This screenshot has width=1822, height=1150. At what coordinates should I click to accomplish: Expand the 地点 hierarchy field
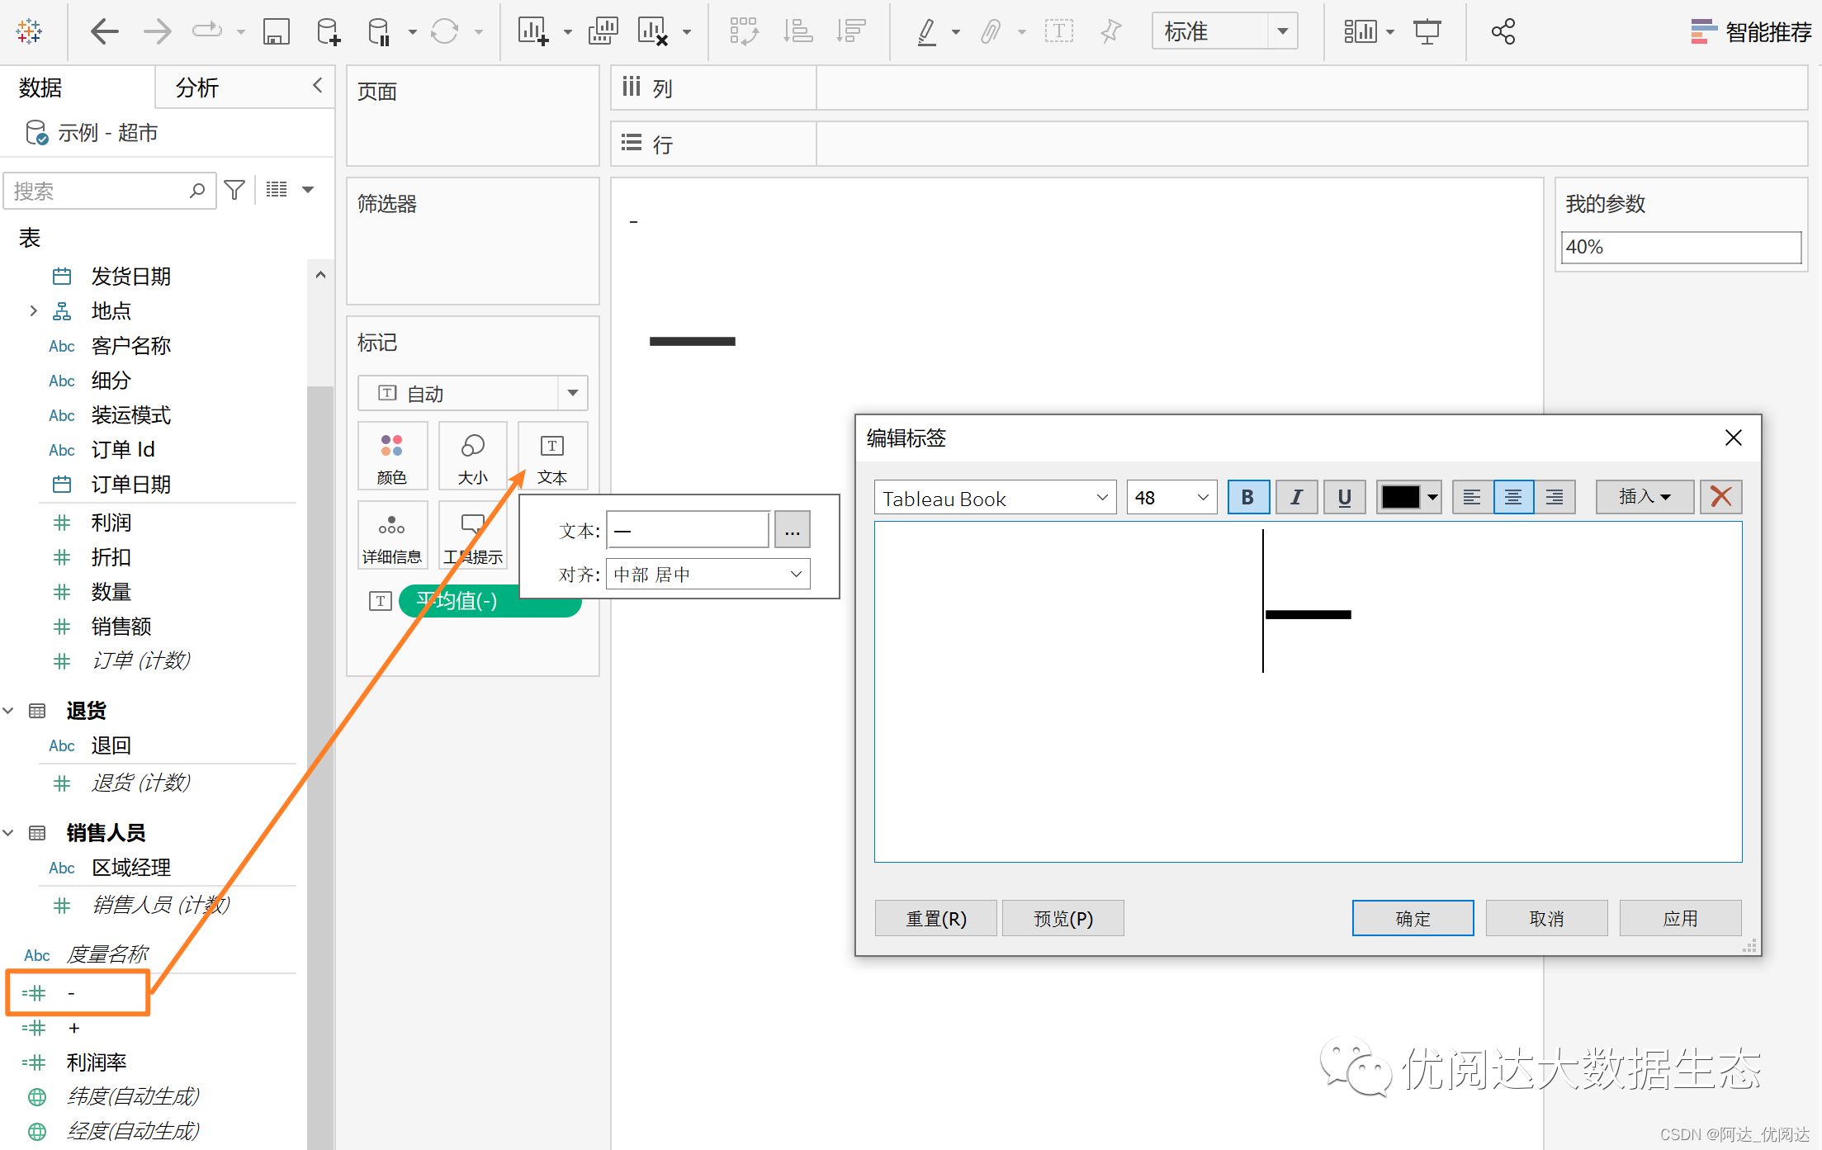33,311
